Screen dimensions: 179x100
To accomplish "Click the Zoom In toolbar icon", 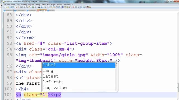I will click(45, 7).
